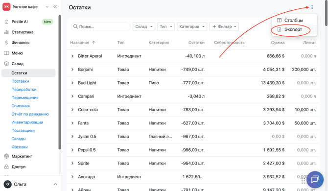Click the УК cafe logo badge

6,7
